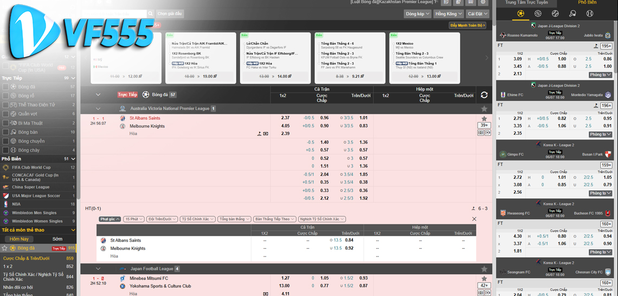Select the football icon tab in right panel
Viewport: 618px width, 296px height.
click(520, 14)
